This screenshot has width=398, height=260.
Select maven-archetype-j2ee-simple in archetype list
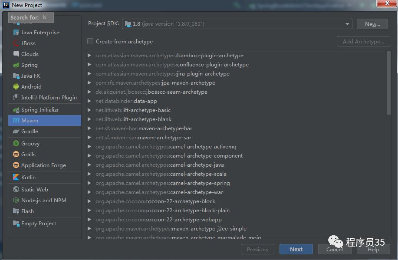point(171,229)
